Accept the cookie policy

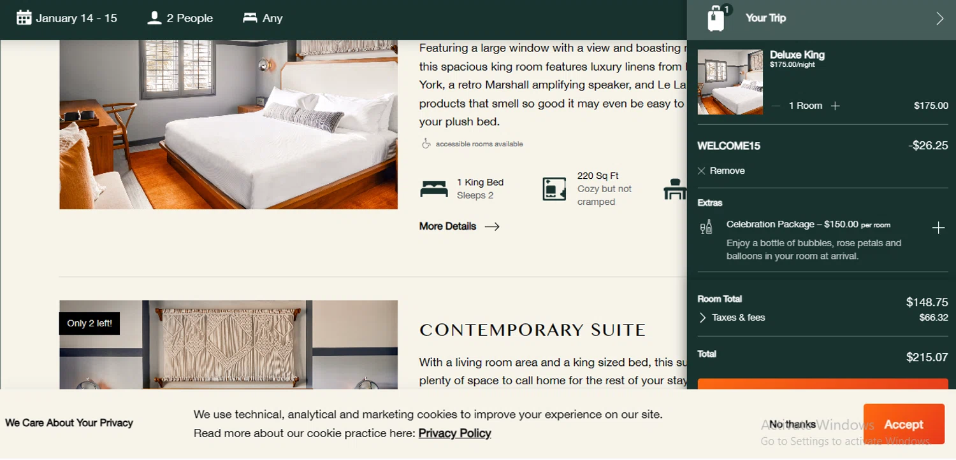click(904, 424)
